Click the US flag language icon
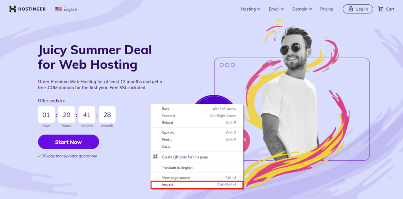The height and width of the screenshot is (199, 403). coord(59,9)
